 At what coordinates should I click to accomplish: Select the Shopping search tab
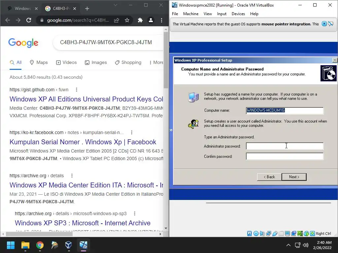click(x=128, y=62)
